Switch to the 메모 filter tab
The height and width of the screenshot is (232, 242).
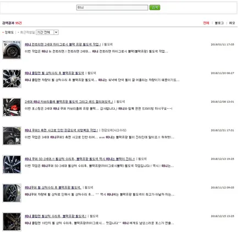click(x=232, y=23)
